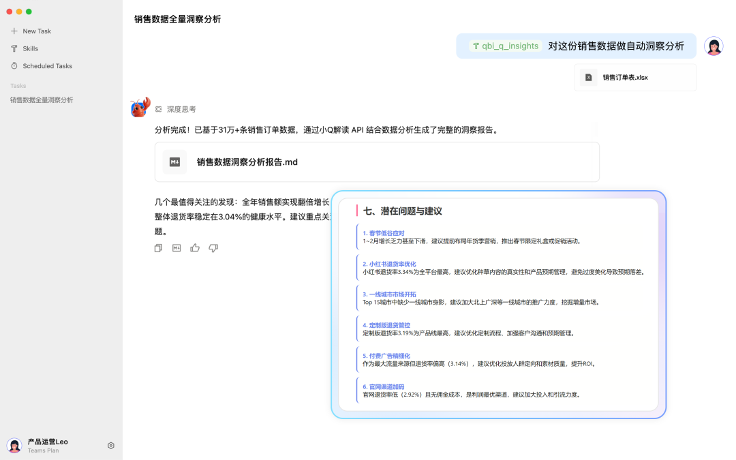
Task: Click the settings gear next to 产品运营Leo
Action: [110, 445]
